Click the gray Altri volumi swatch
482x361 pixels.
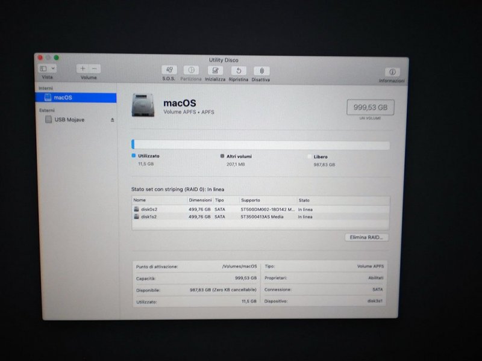222,156
